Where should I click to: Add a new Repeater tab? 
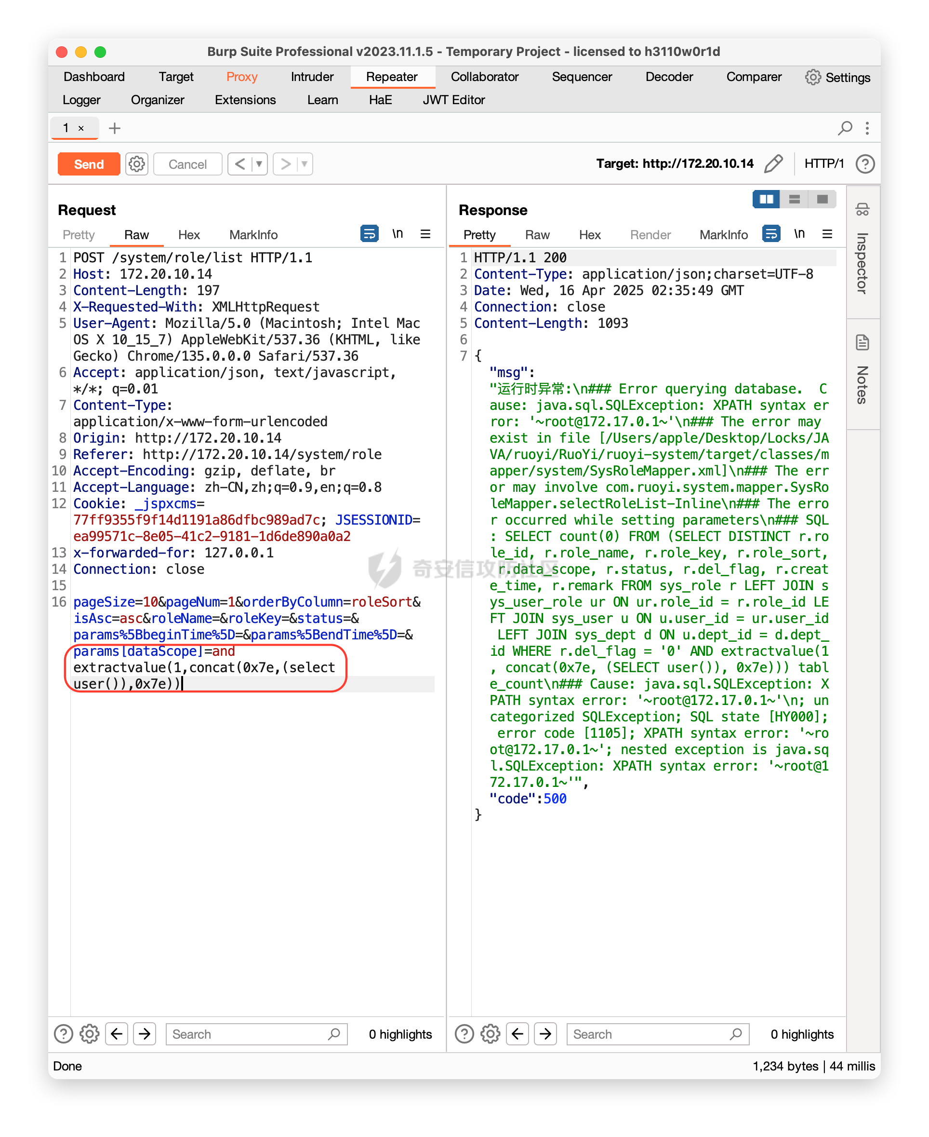[x=115, y=128]
